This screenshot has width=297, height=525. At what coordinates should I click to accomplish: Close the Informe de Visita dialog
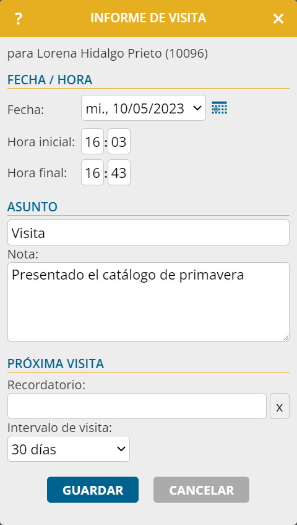pos(278,19)
